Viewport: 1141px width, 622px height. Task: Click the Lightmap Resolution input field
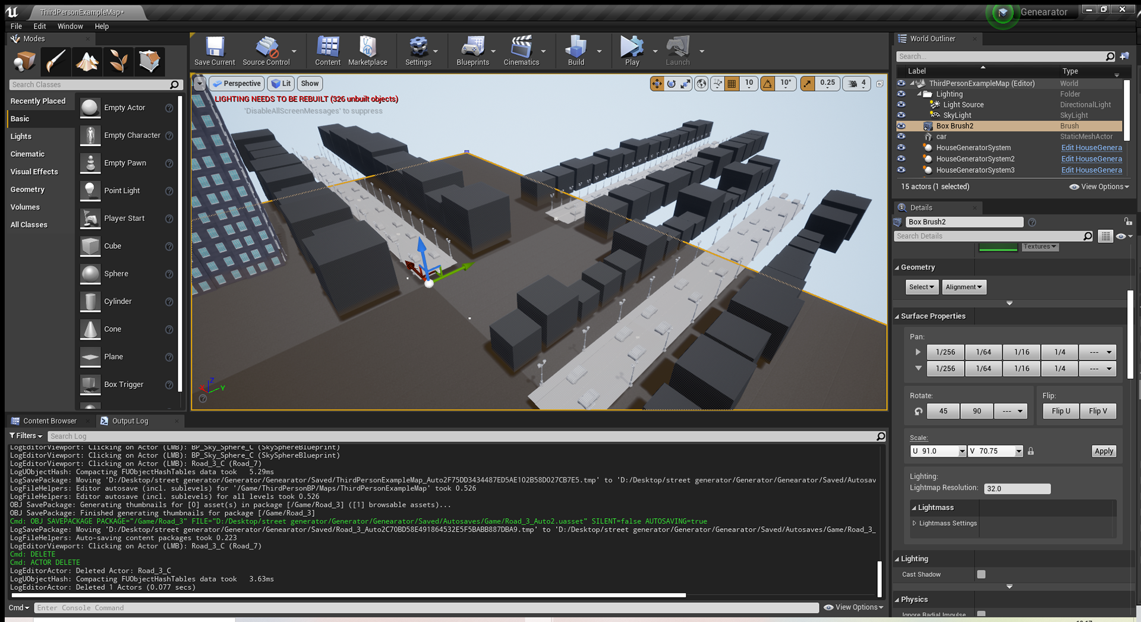tap(1017, 488)
